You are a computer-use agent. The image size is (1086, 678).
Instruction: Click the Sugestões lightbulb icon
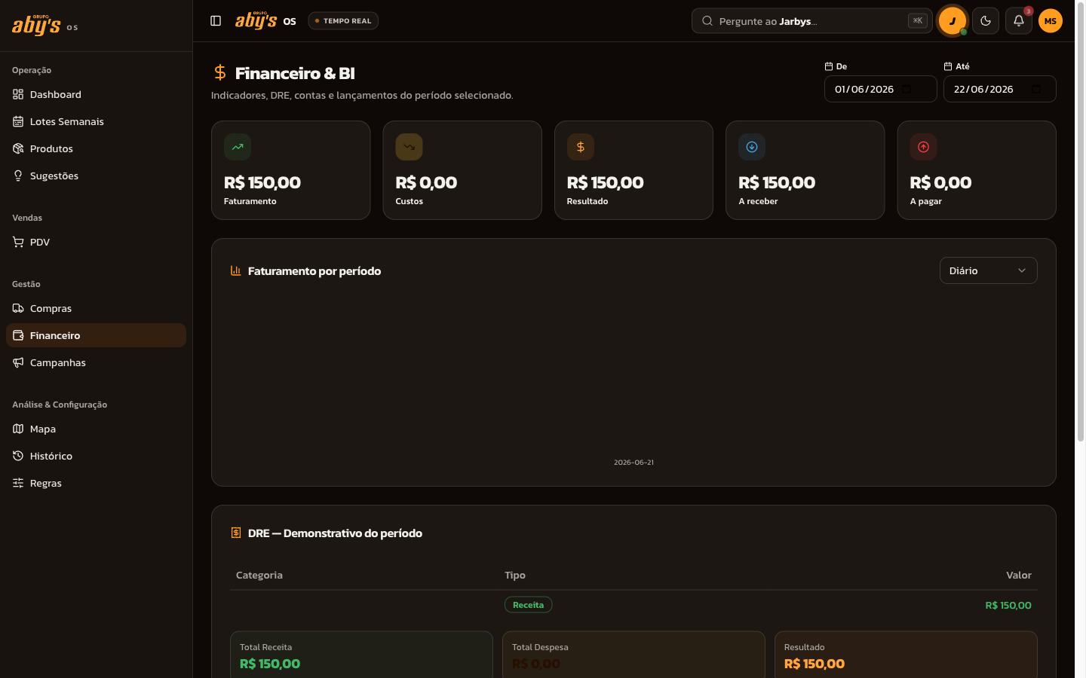tap(18, 176)
